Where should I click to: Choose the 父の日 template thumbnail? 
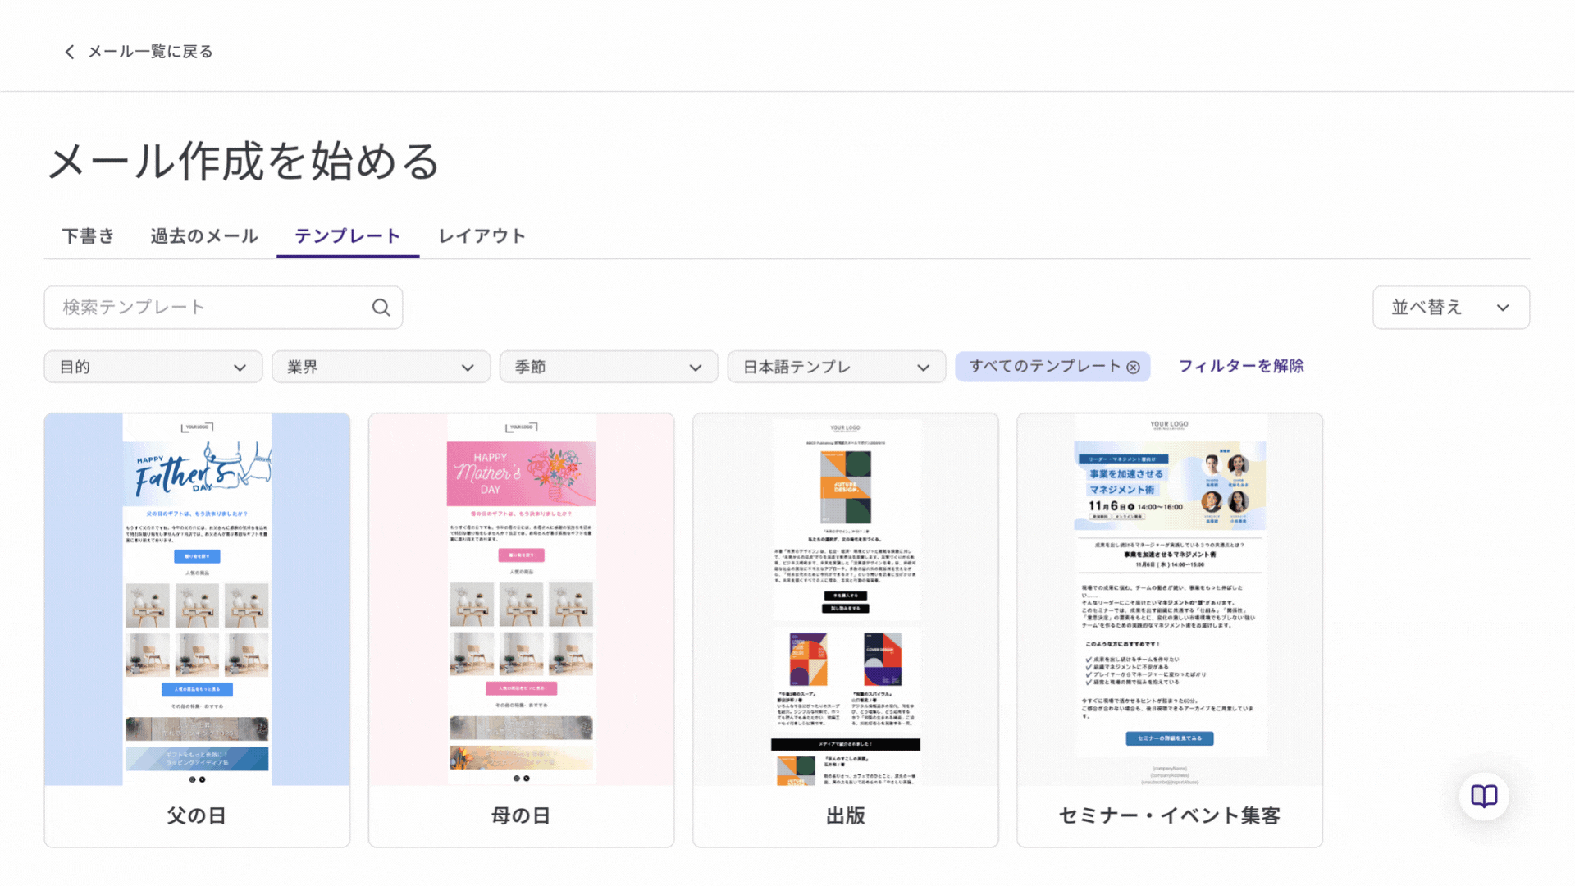(197, 599)
